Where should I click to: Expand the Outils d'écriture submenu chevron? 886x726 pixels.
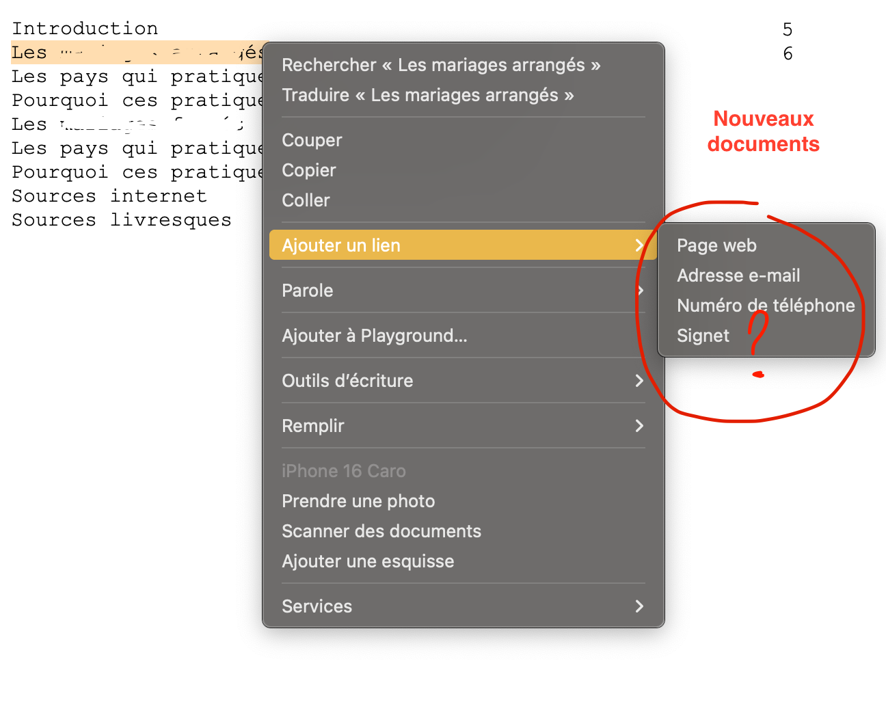pos(639,381)
